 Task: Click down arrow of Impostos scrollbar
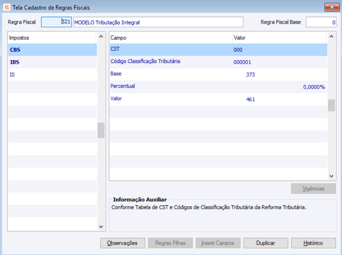[x=101, y=227]
